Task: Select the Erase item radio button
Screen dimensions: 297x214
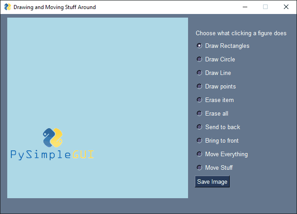Action: 199,100
